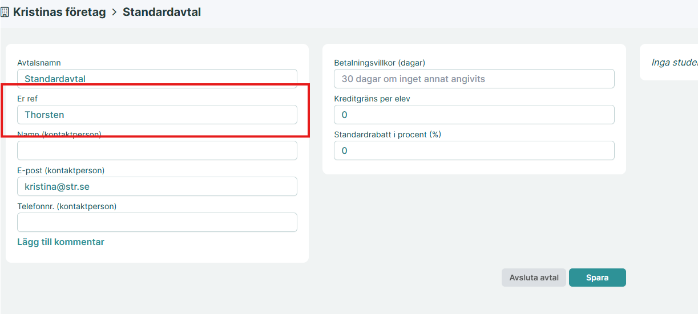698x314 pixels.
Task: Click the building icon beside Kristinas företag
Action: (x=4, y=12)
